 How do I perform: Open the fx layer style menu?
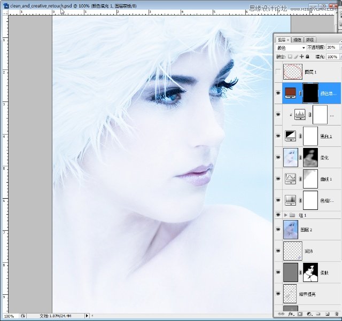[291, 314]
